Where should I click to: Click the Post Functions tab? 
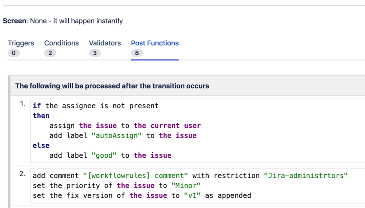pyautogui.click(x=155, y=43)
